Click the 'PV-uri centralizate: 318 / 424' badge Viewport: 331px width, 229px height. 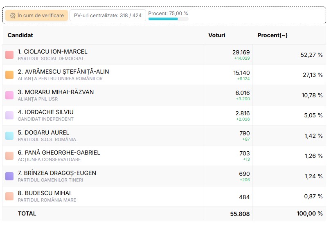108,16
